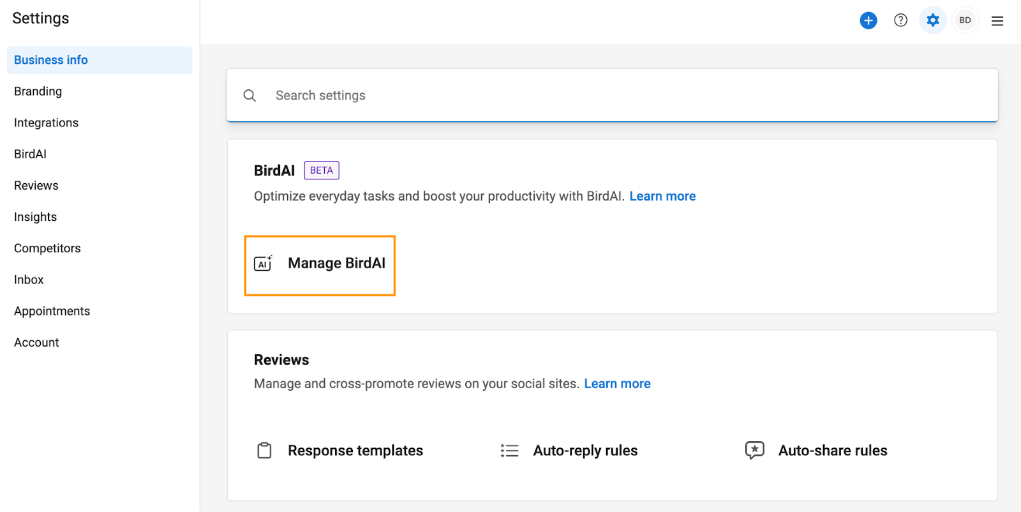This screenshot has height=512, width=1021.
Task: Open Branding settings section
Action: [x=38, y=91]
